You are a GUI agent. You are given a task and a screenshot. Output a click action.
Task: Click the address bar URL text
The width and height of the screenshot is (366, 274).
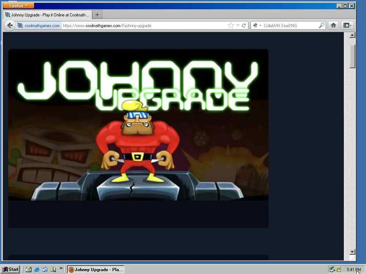(107, 26)
